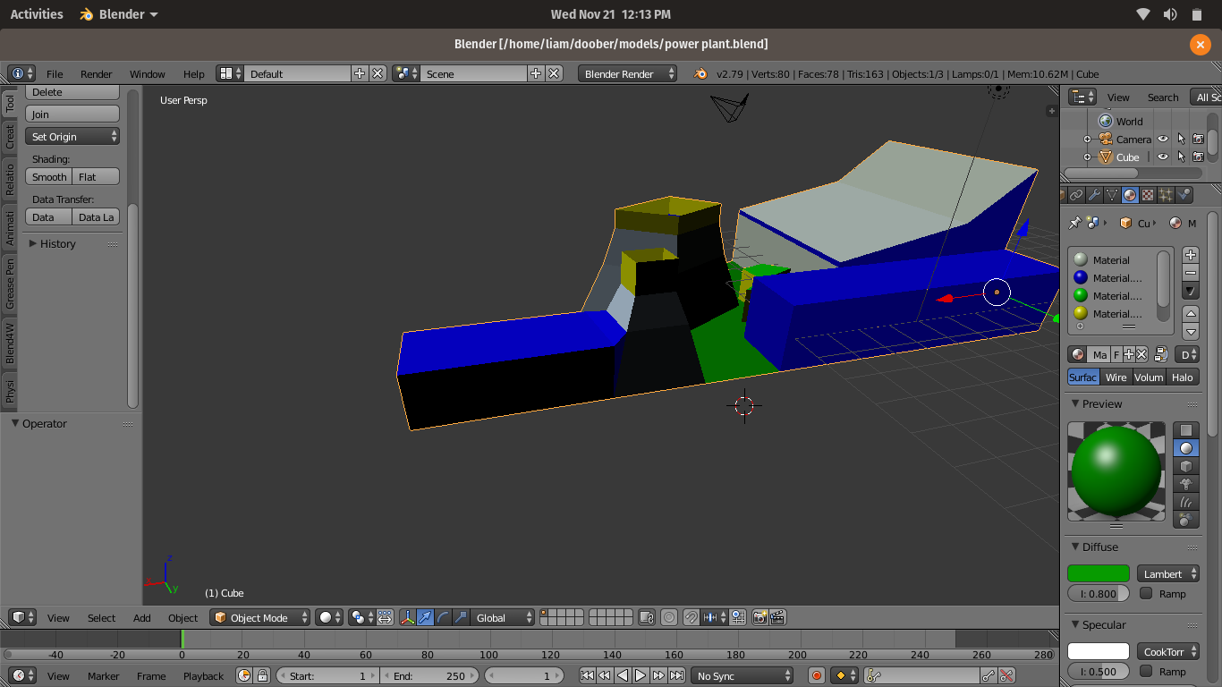Toggle the Diffuse Ramp checkbox

1146,594
